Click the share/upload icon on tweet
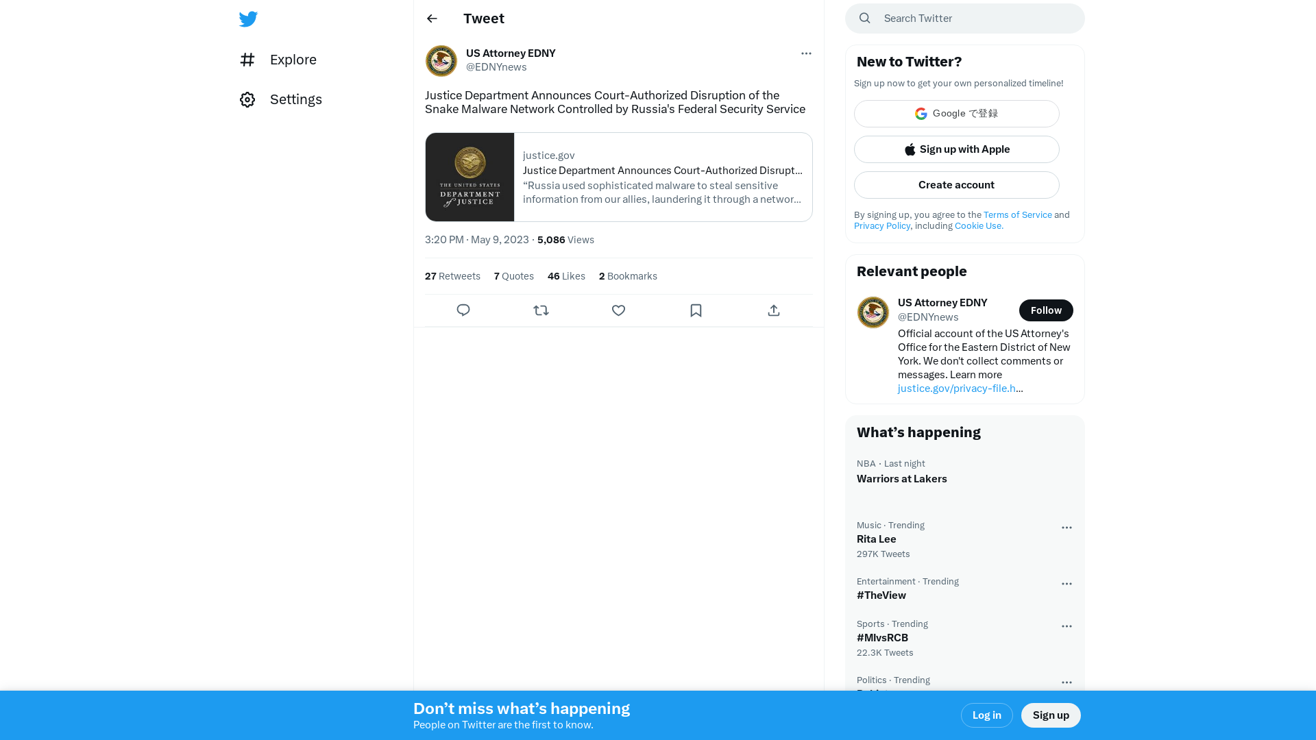This screenshot has height=740, width=1316. [774, 310]
